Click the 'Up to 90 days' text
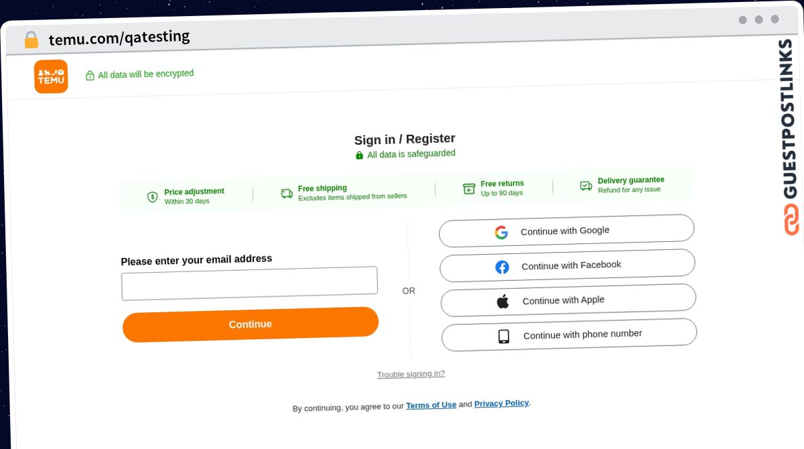This screenshot has width=804, height=449. pyautogui.click(x=502, y=193)
